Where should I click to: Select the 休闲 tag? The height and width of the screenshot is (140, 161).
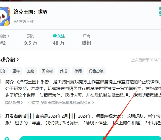[x=78, y=71]
